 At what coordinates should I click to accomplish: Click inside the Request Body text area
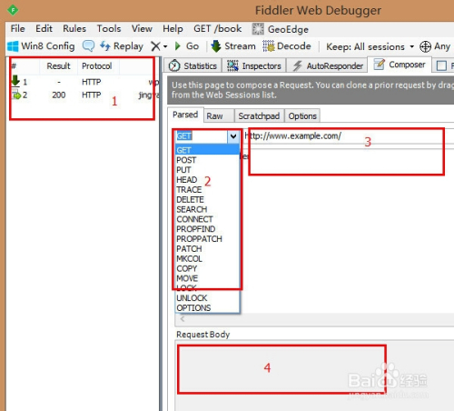click(315, 376)
